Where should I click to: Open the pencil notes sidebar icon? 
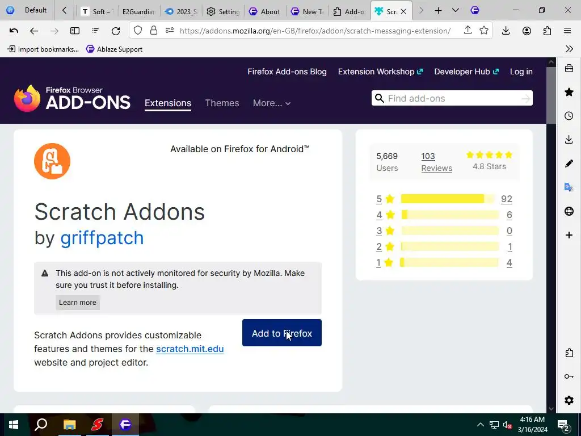569,163
